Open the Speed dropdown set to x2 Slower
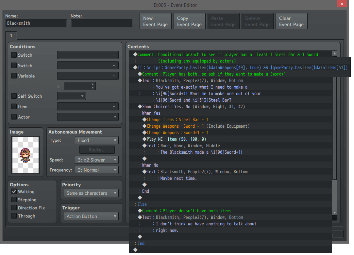354x255 pixels. (x=96, y=160)
